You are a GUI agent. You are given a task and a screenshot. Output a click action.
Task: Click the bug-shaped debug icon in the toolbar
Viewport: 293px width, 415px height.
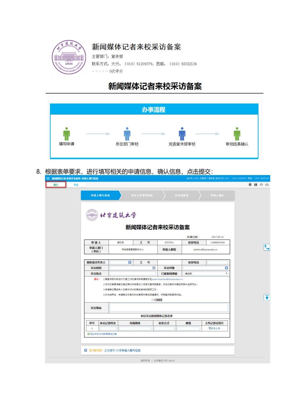point(250,185)
